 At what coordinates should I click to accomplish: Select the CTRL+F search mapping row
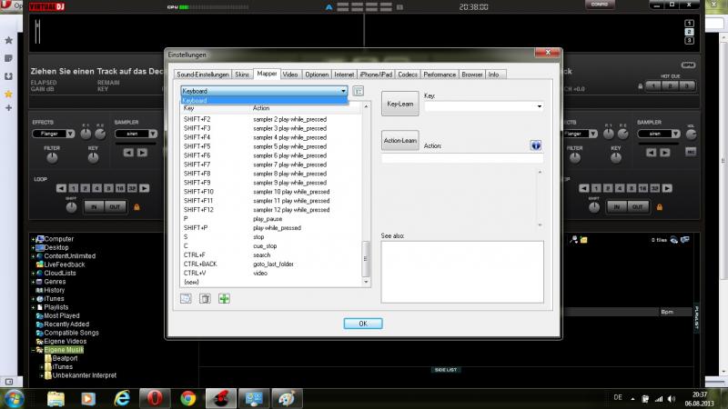[x=270, y=255]
